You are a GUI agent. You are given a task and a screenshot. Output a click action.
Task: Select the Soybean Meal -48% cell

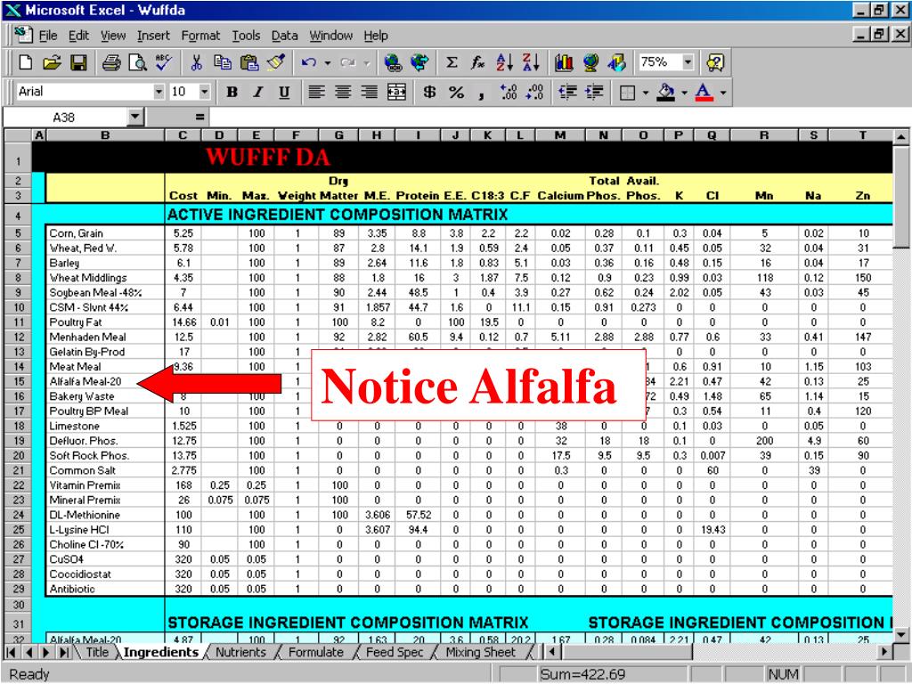pos(105,292)
